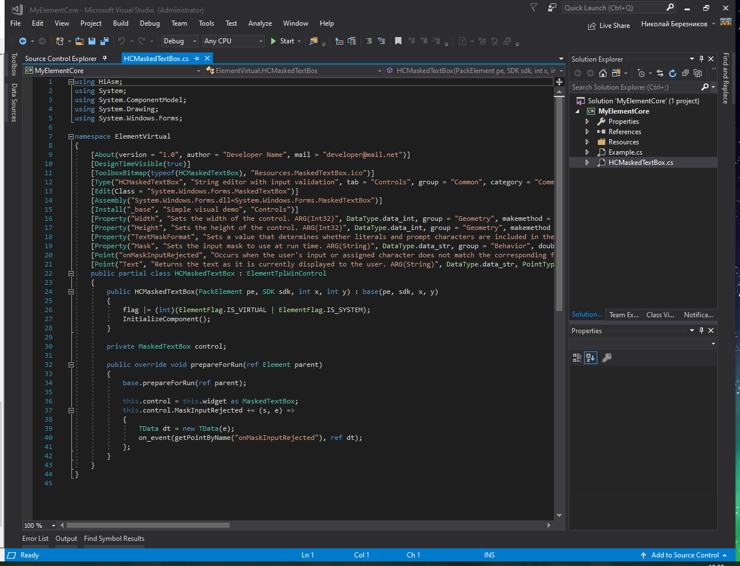Open the Build menu
The width and height of the screenshot is (740, 566).
coord(120,23)
